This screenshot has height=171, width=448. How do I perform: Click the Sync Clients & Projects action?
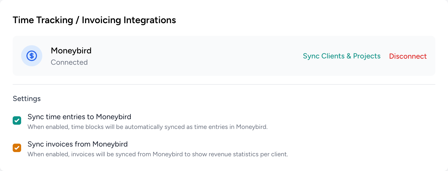coord(342,56)
